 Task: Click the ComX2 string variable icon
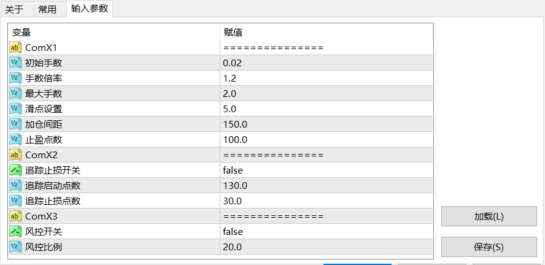click(16, 155)
